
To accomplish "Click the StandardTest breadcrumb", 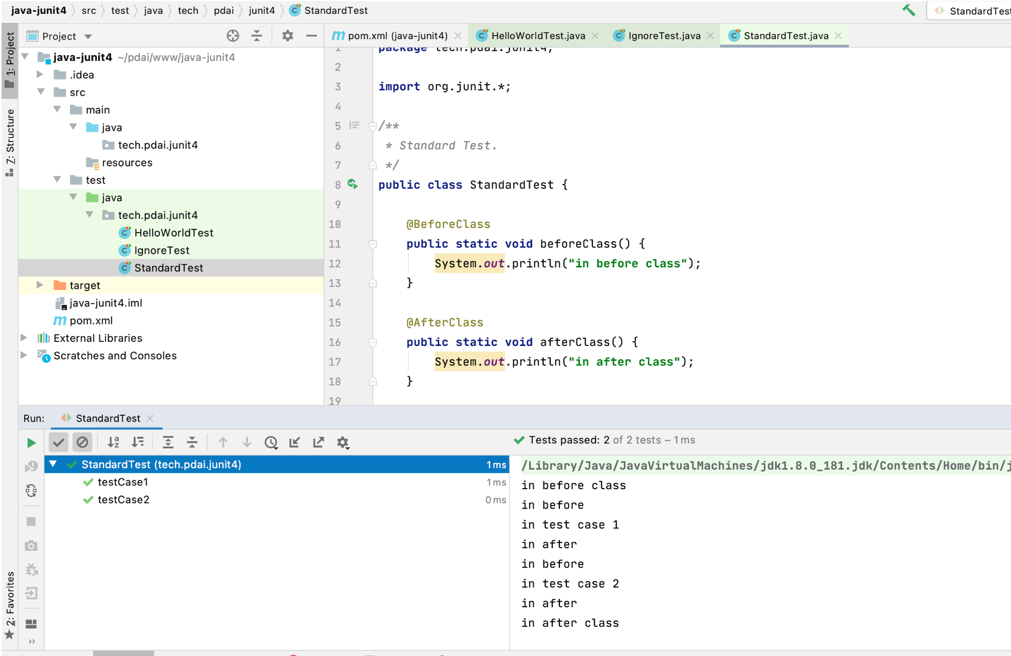I will 329,10.
